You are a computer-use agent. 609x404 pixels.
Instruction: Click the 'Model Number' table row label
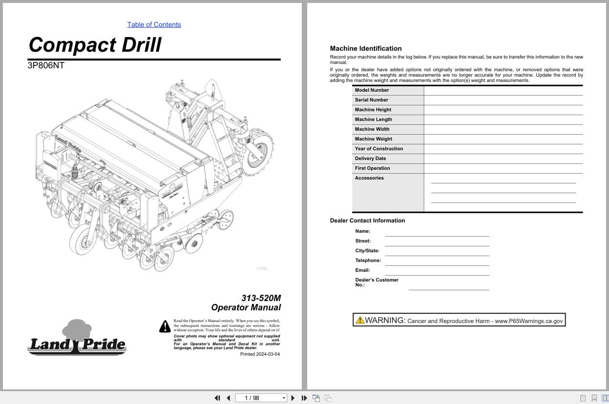coord(372,90)
